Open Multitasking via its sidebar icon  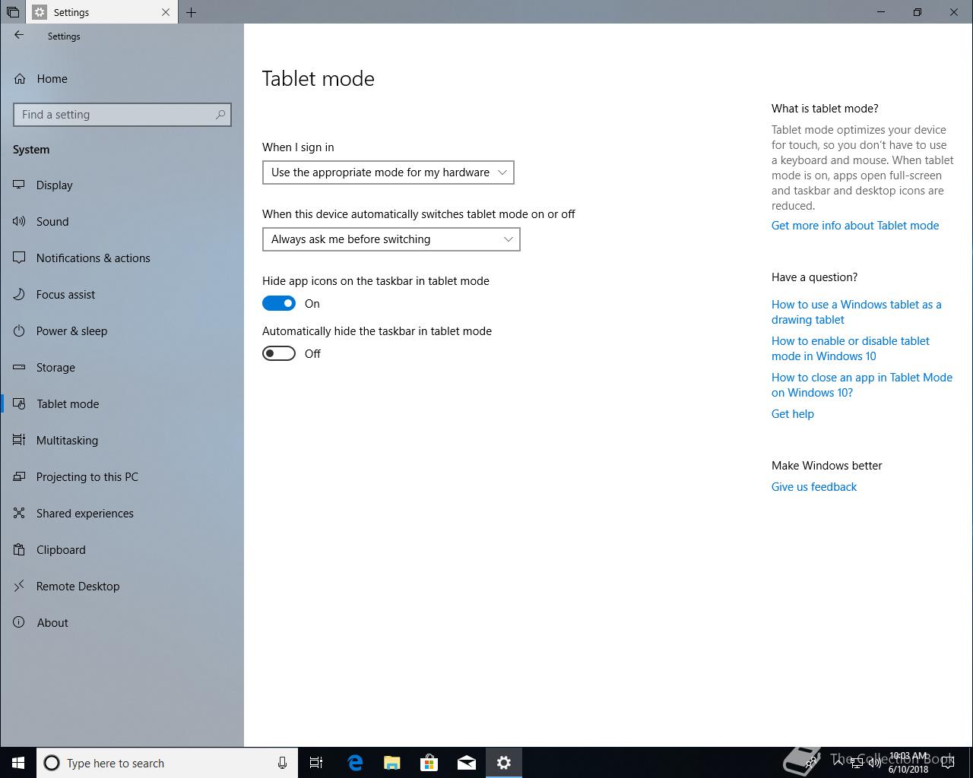tap(20, 441)
